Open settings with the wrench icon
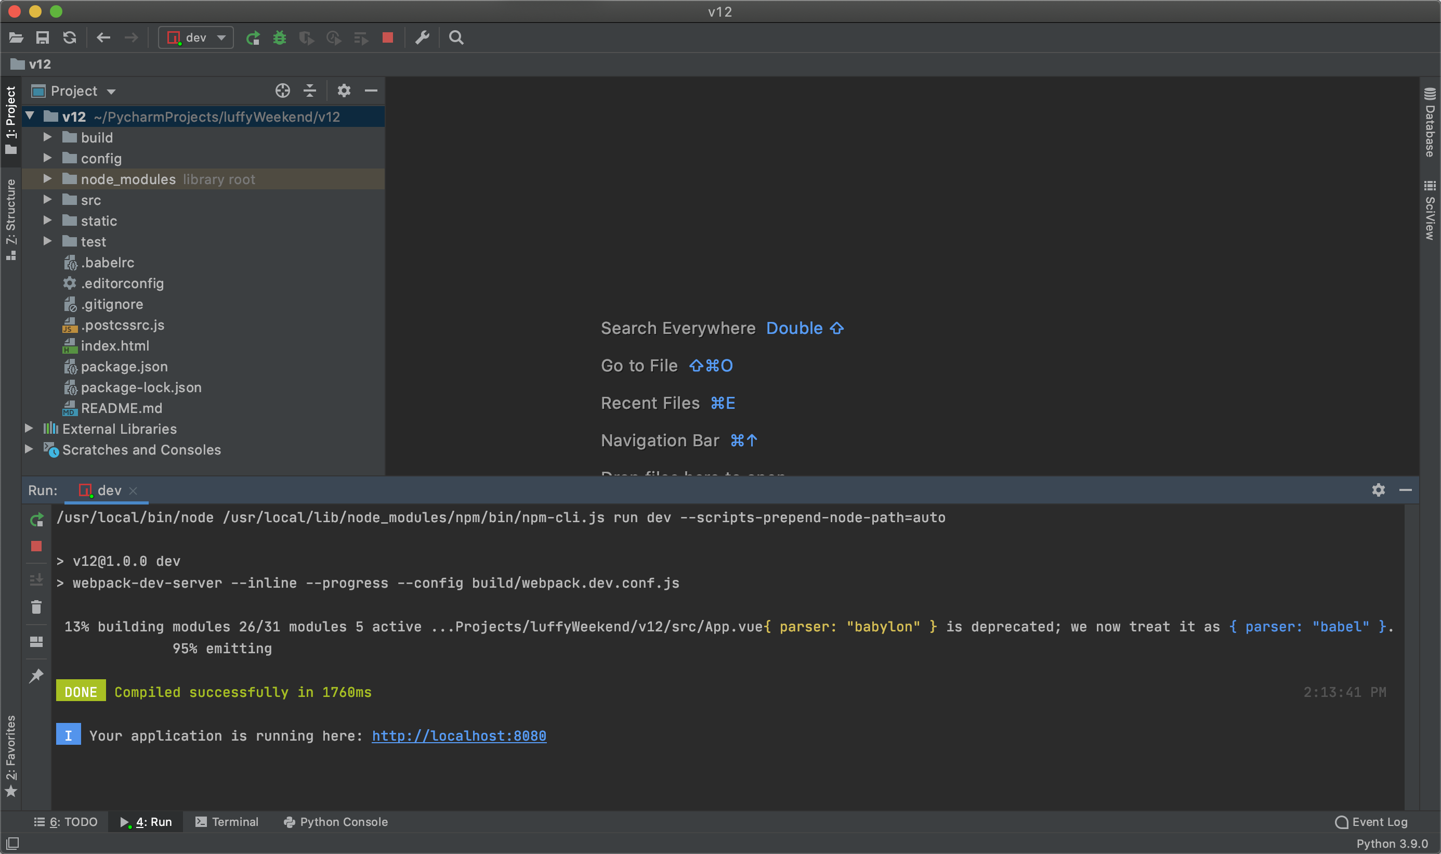 pyautogui.click(x=423, y=37)
